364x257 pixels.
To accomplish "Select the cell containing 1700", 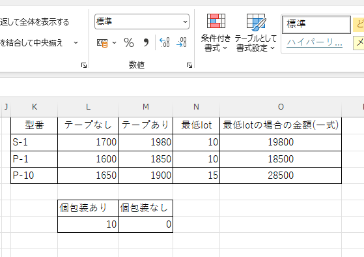I will coord(88,142).
